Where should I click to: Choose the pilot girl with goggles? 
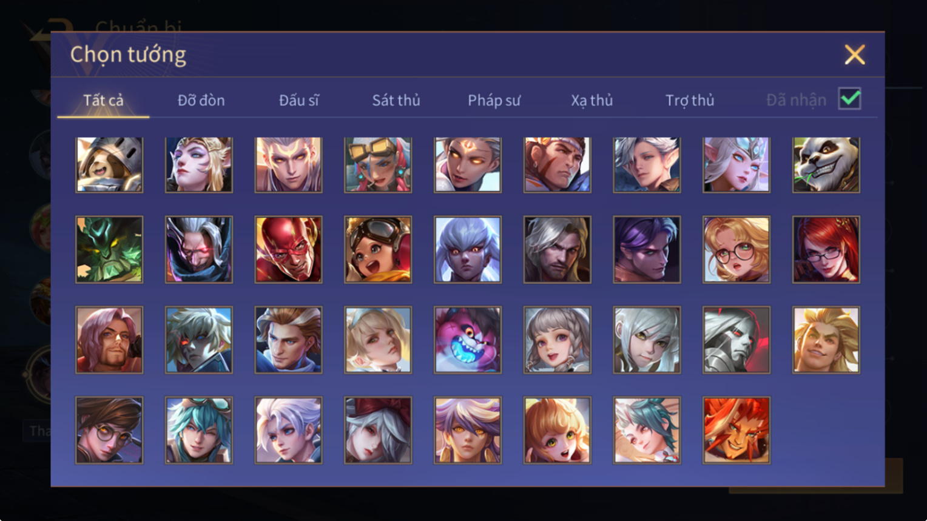click(378, 249)
